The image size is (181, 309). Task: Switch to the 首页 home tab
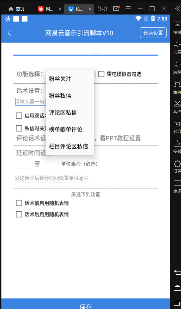pyautogui.click(x=17, y=9)
